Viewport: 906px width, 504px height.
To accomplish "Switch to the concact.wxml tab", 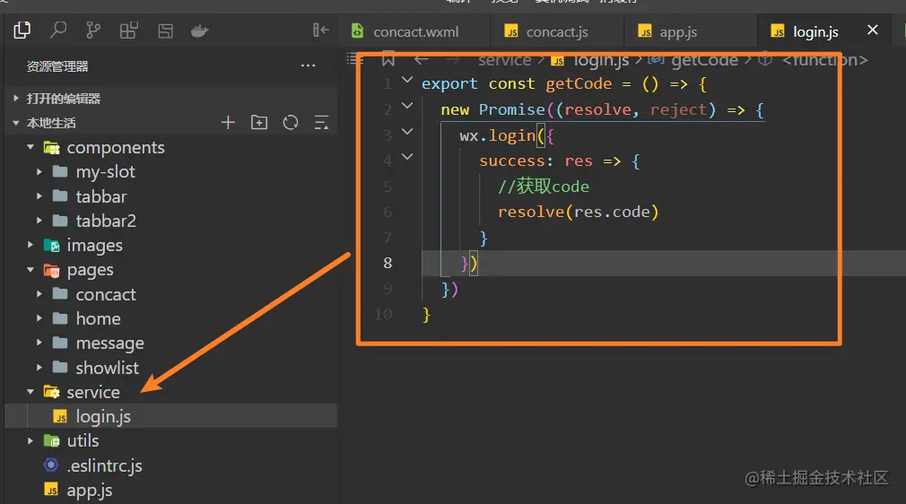I will point(414,31).
